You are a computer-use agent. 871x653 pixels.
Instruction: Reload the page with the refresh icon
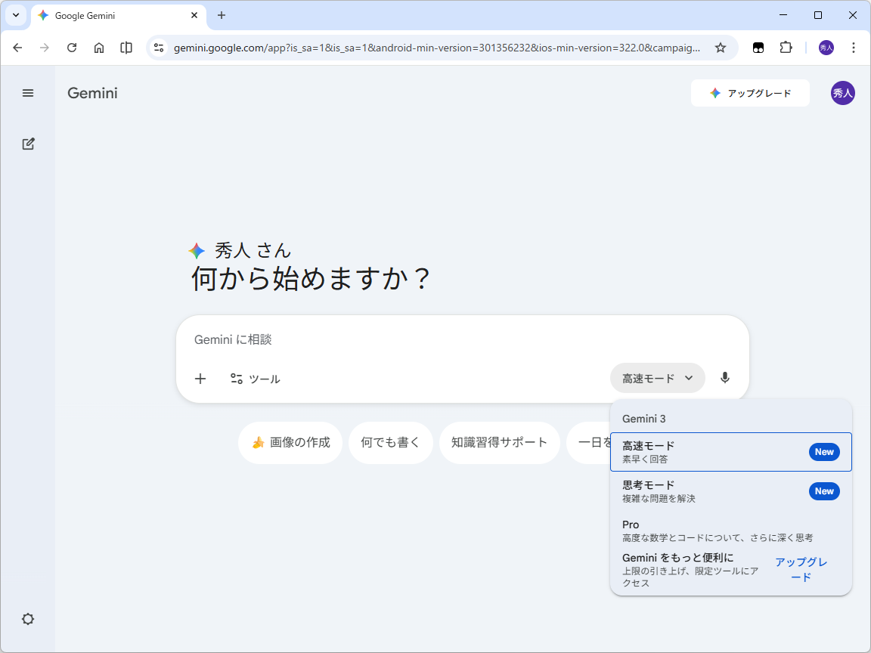coord(72,48)
